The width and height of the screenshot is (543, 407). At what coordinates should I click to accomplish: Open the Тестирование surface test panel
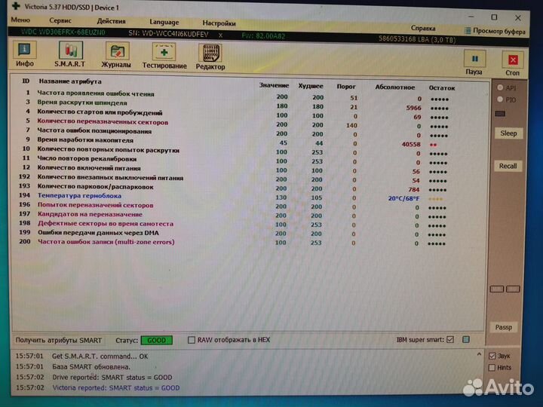(x=164, y=57)
